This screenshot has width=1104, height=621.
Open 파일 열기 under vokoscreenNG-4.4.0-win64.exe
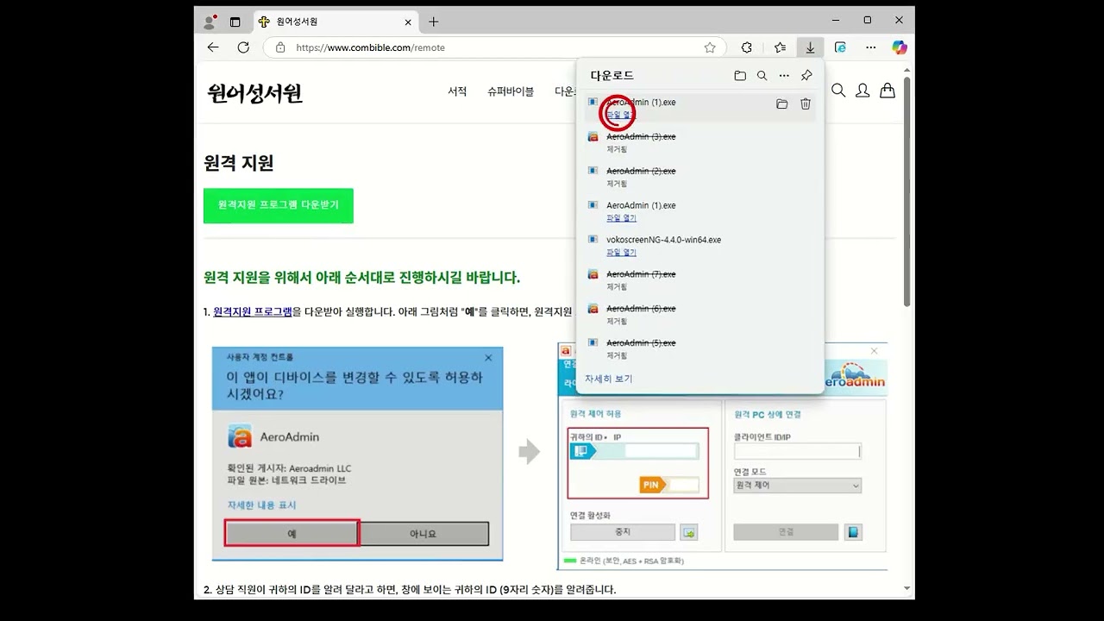coord(621,253)
